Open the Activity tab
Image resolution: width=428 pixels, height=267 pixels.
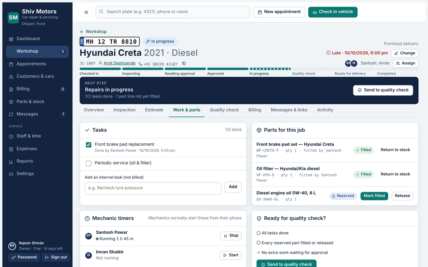click(325, 110)
